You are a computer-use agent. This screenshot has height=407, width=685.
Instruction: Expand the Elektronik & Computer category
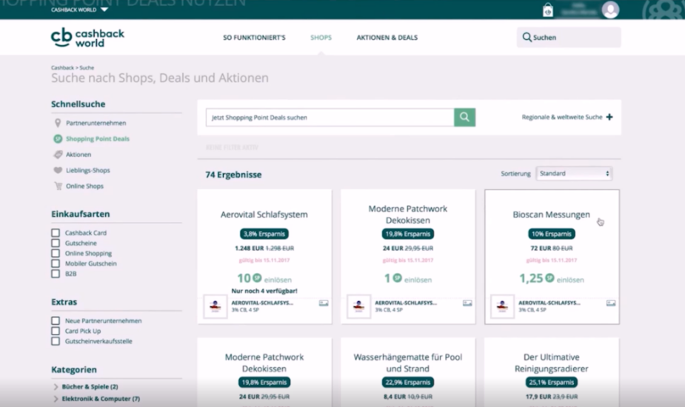pos(56,399)
